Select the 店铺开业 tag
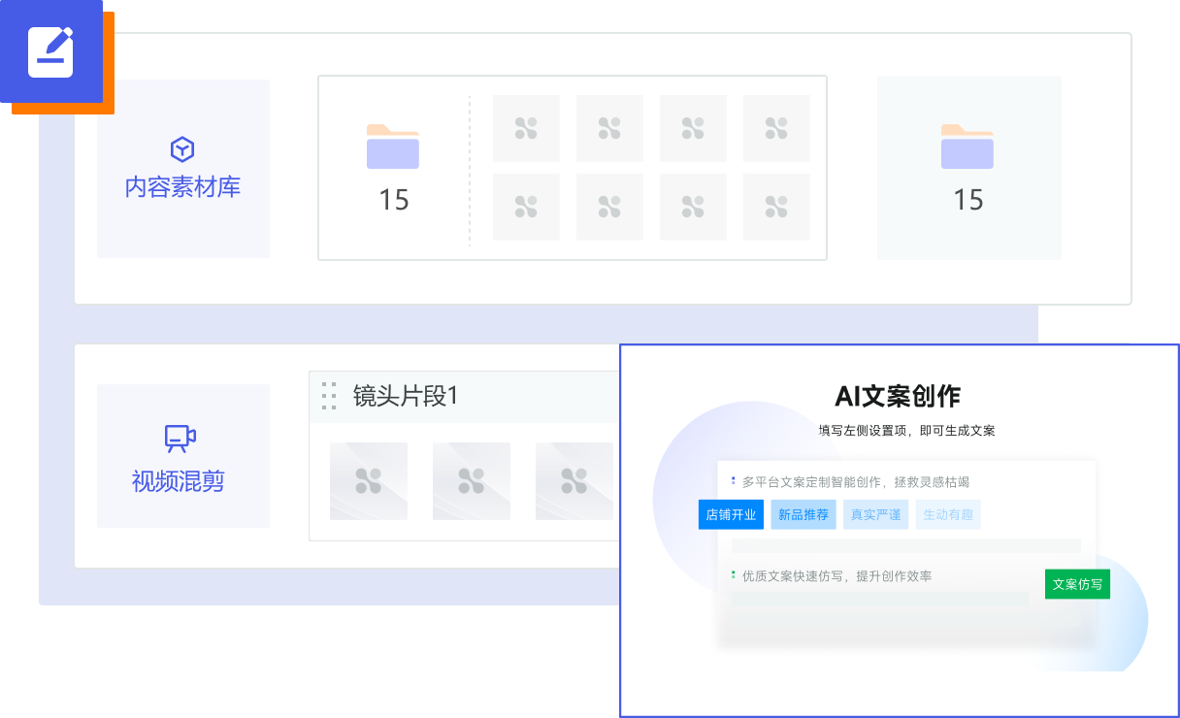1180x718 pixels. tap(731, 515)
